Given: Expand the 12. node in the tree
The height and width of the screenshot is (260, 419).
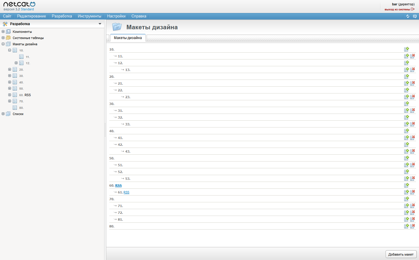Looking at the screenshot, I should pos(16,63).
